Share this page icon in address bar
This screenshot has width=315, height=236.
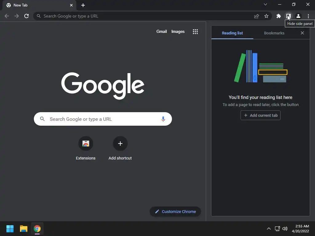click(257, 16)
